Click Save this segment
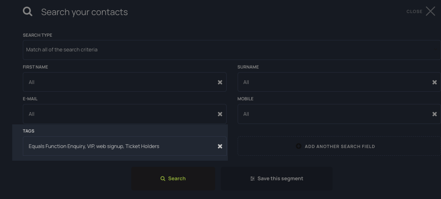Viewport: 441px width, 199px height. (x=280, y=179)
